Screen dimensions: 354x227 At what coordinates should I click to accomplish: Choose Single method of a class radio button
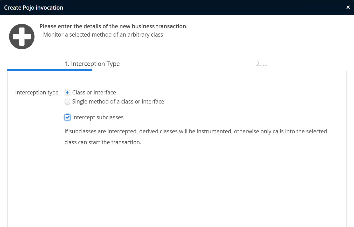click(67, 102)
